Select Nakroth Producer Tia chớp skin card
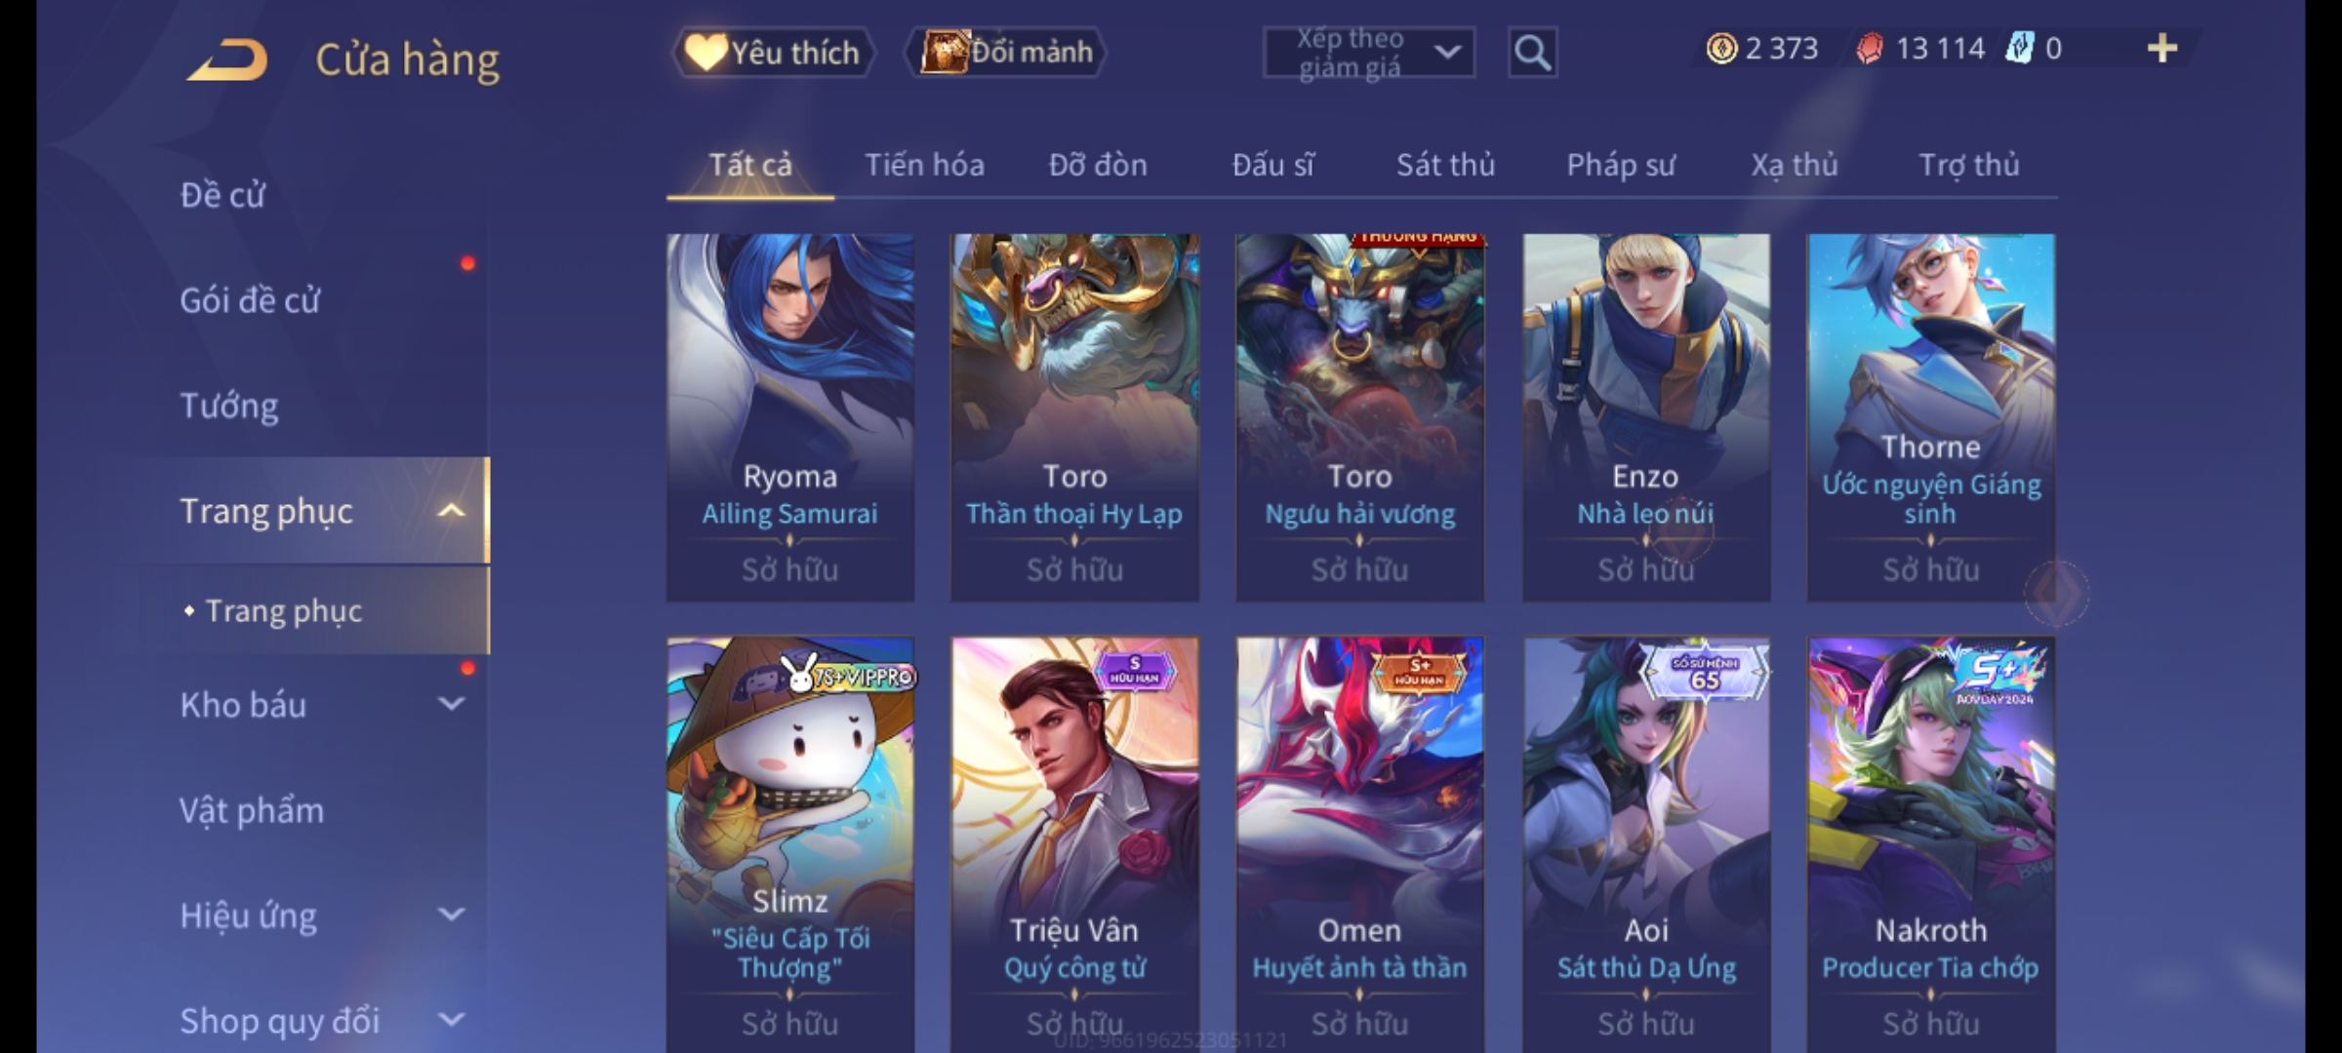Image resolution: width=2342 pixels, height=1053 pixels. pyautogui.click(x=1930, y=845)
